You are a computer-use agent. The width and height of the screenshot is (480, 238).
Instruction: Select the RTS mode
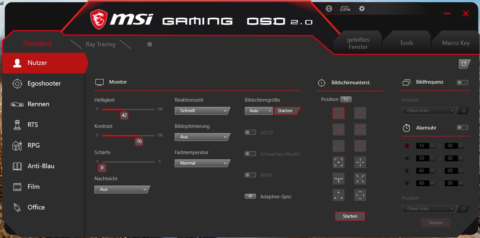[x=43, y=125]
